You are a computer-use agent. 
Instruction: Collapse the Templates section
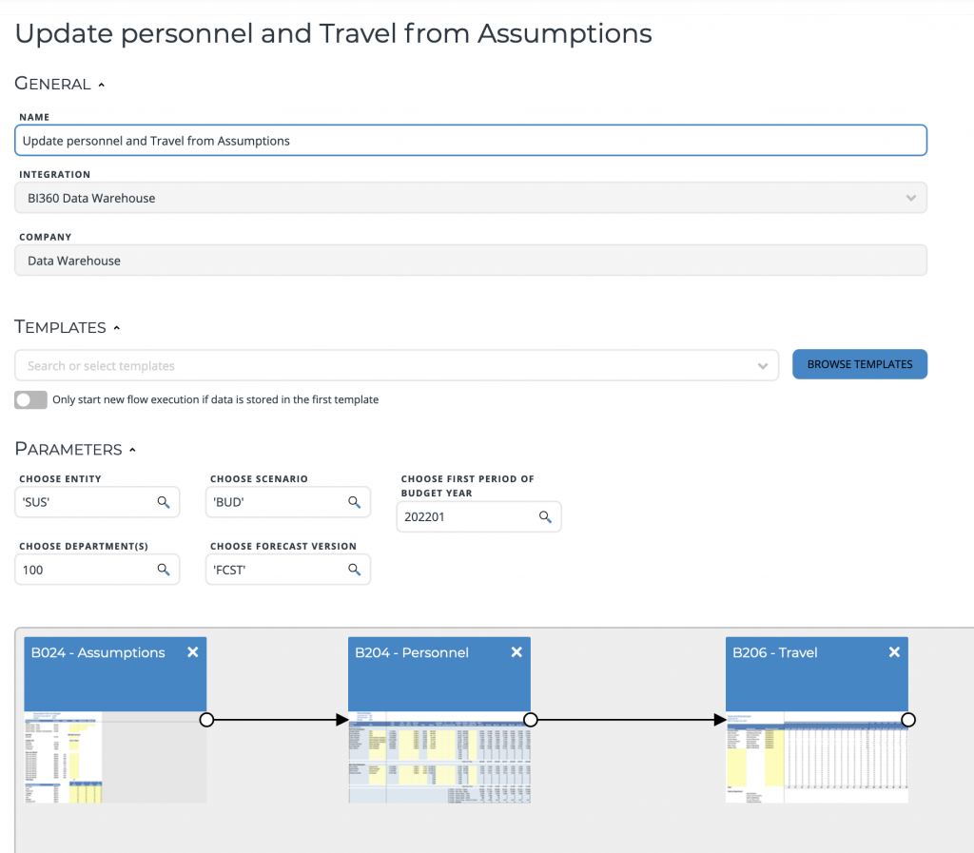(x=117, y=328)
